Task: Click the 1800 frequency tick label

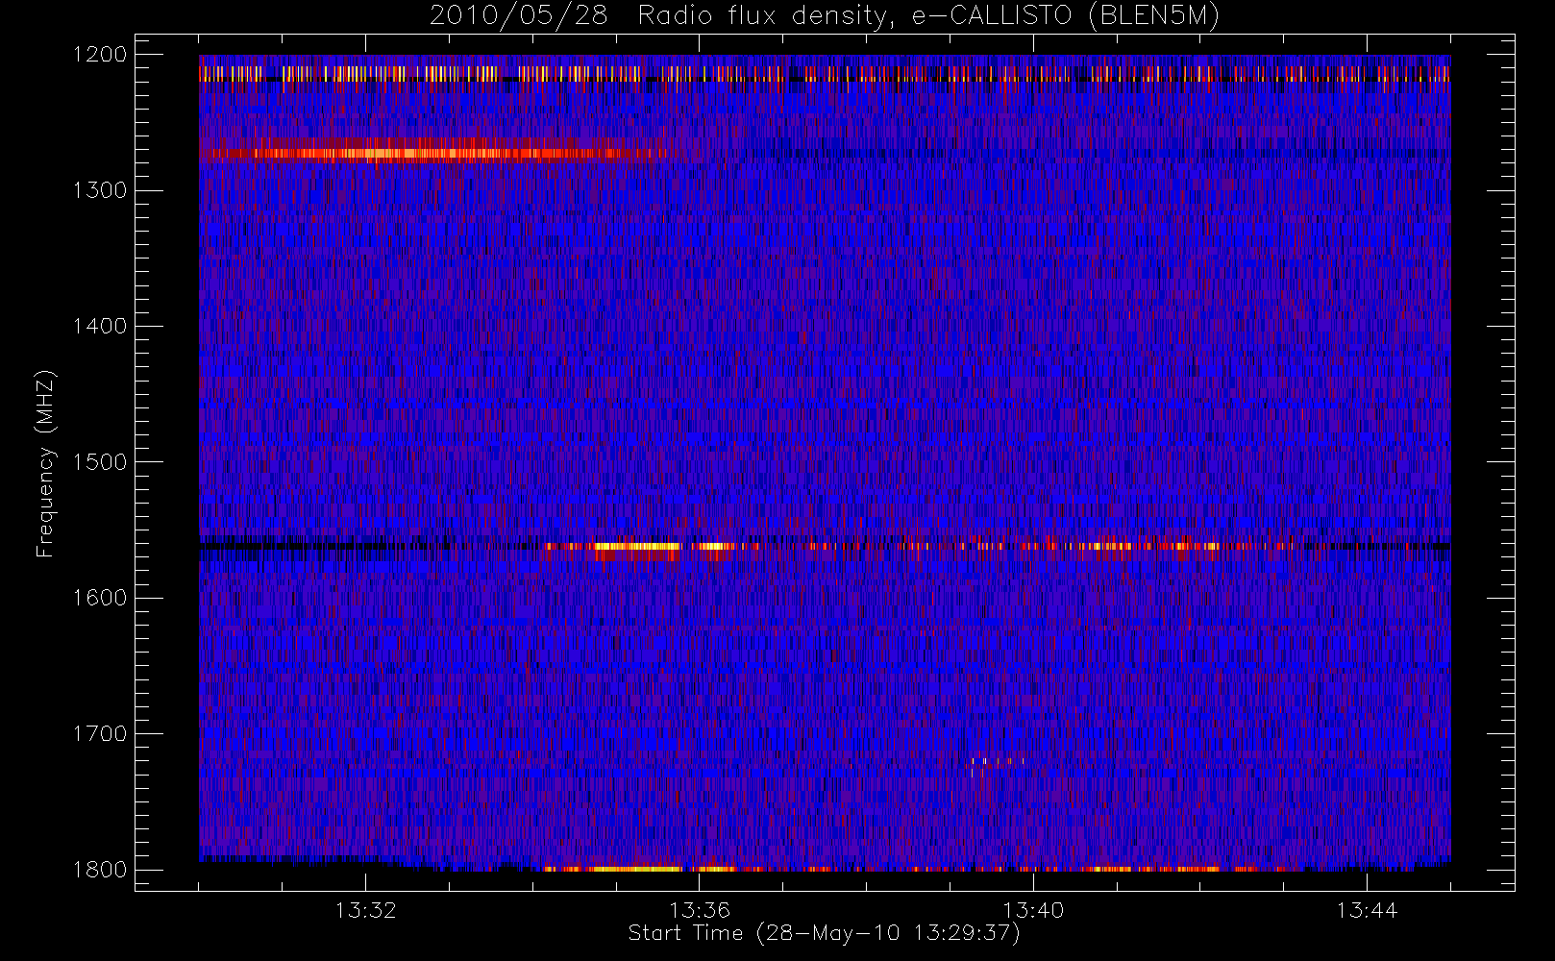Action: [x=100, y=870]
